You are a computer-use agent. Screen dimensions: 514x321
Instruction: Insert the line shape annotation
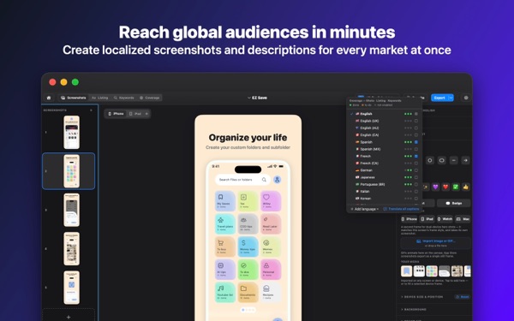(x=454, y=160)
